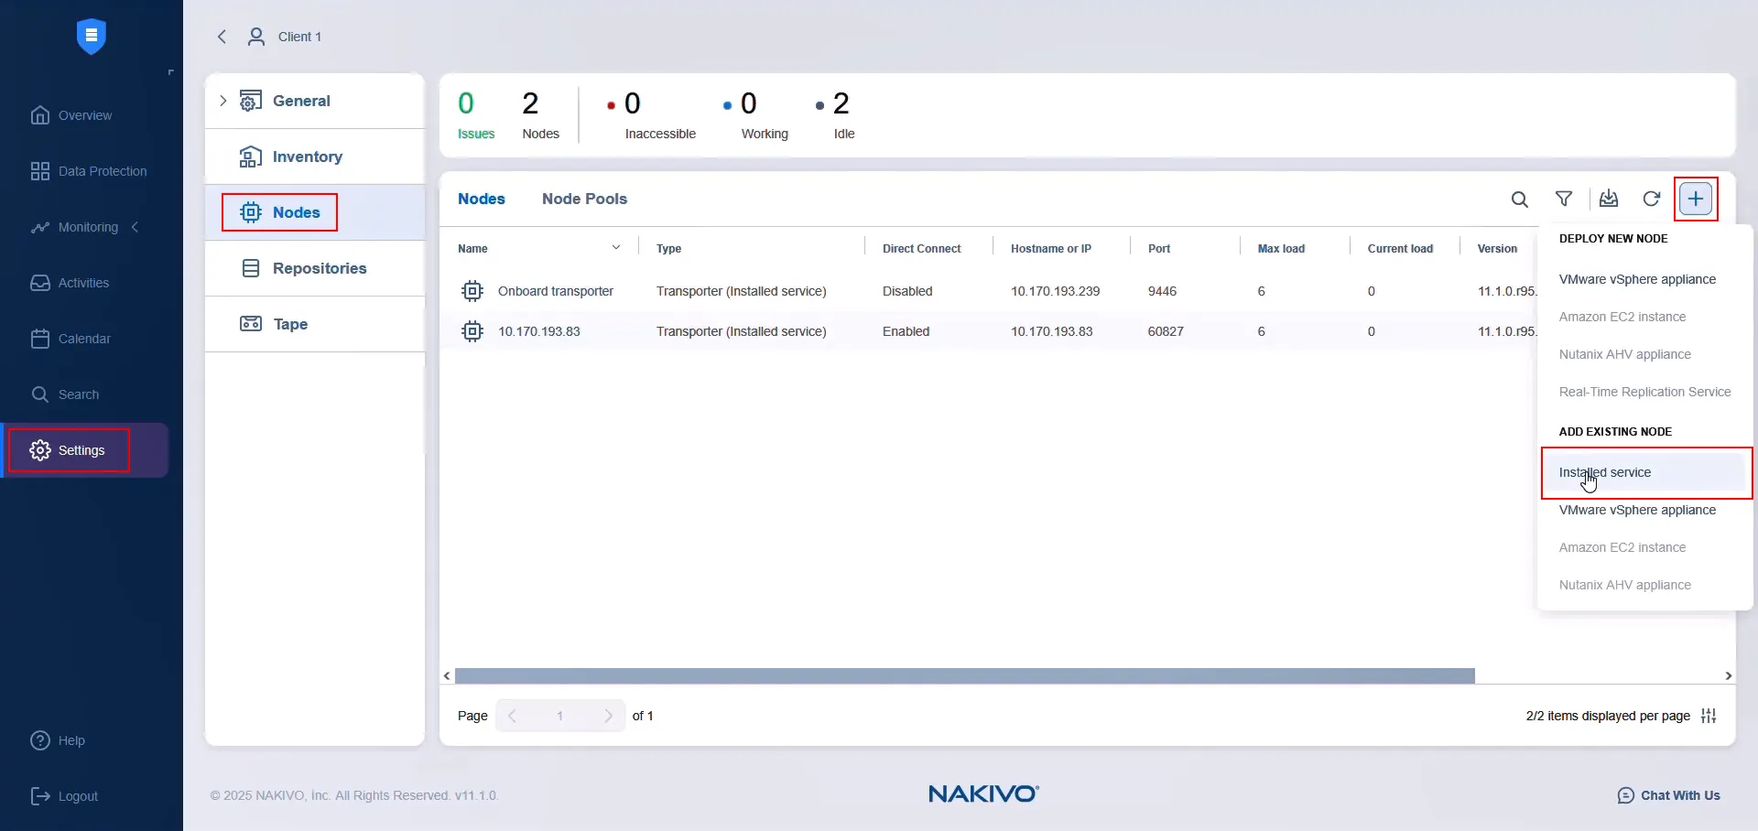1758x831 pixels.
Task: Click the Issues counter
Action: [476, 115]
